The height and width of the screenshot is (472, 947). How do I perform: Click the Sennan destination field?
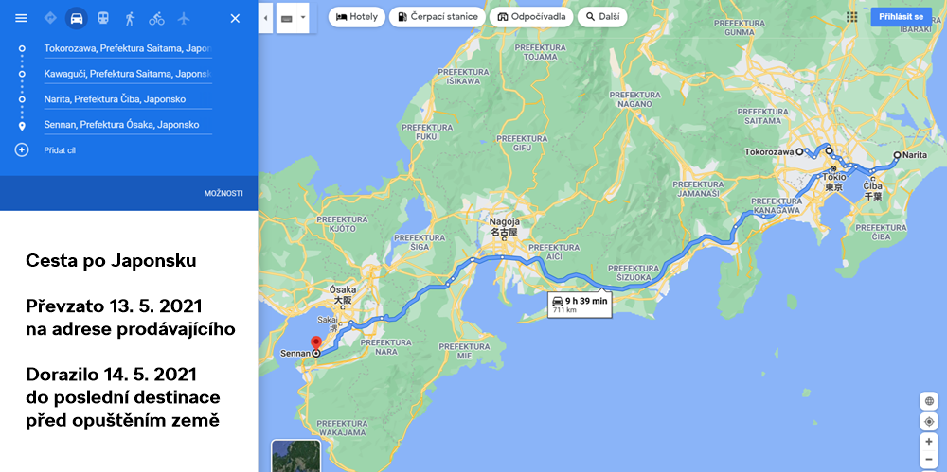[127, 125]
